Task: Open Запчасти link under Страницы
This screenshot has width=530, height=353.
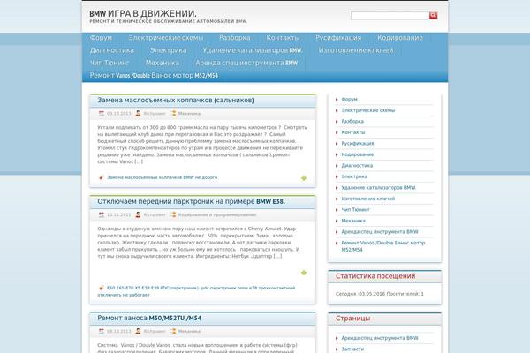Action: pyautogui.click(x=352, y=349)
